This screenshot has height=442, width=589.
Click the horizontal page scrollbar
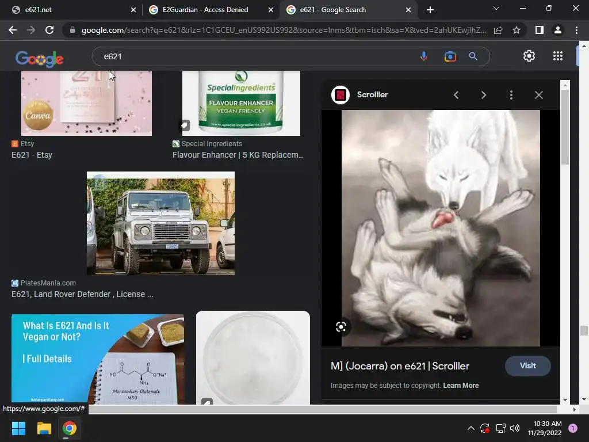[322, 409]
